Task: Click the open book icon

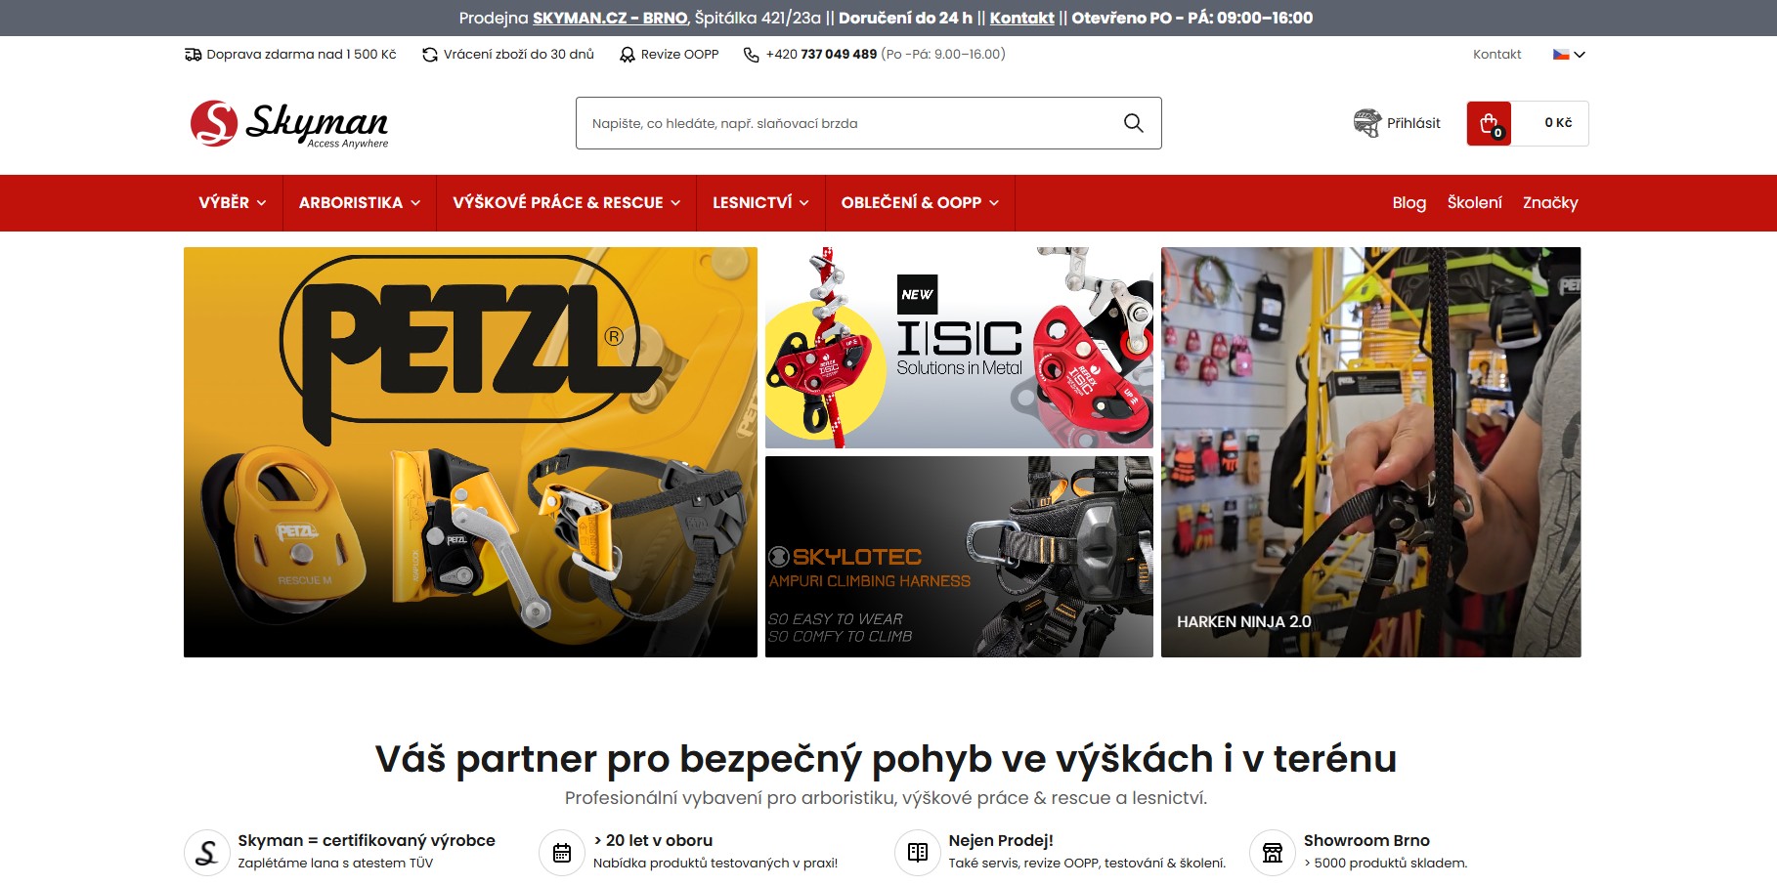Action: coord(917,853)
